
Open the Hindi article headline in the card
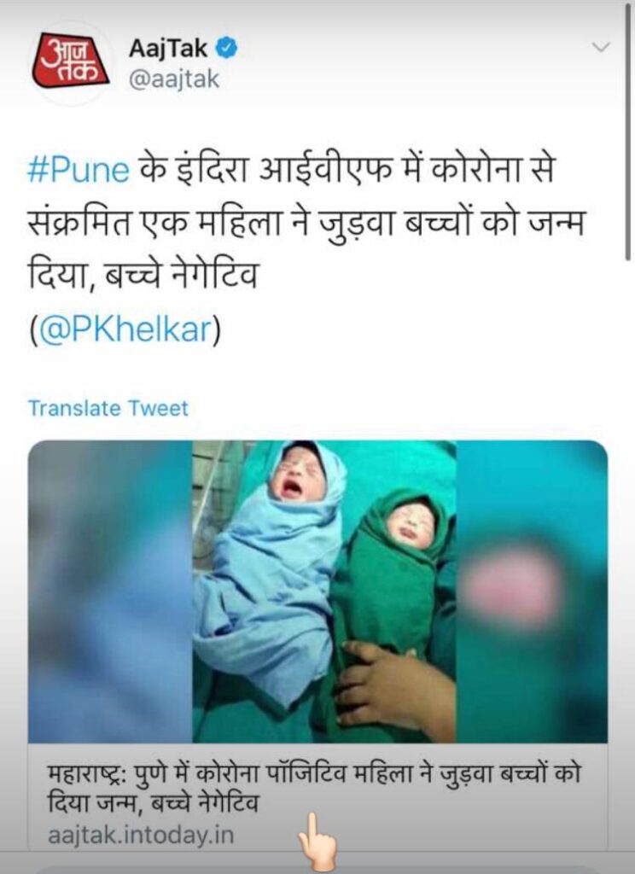point(313,788)
